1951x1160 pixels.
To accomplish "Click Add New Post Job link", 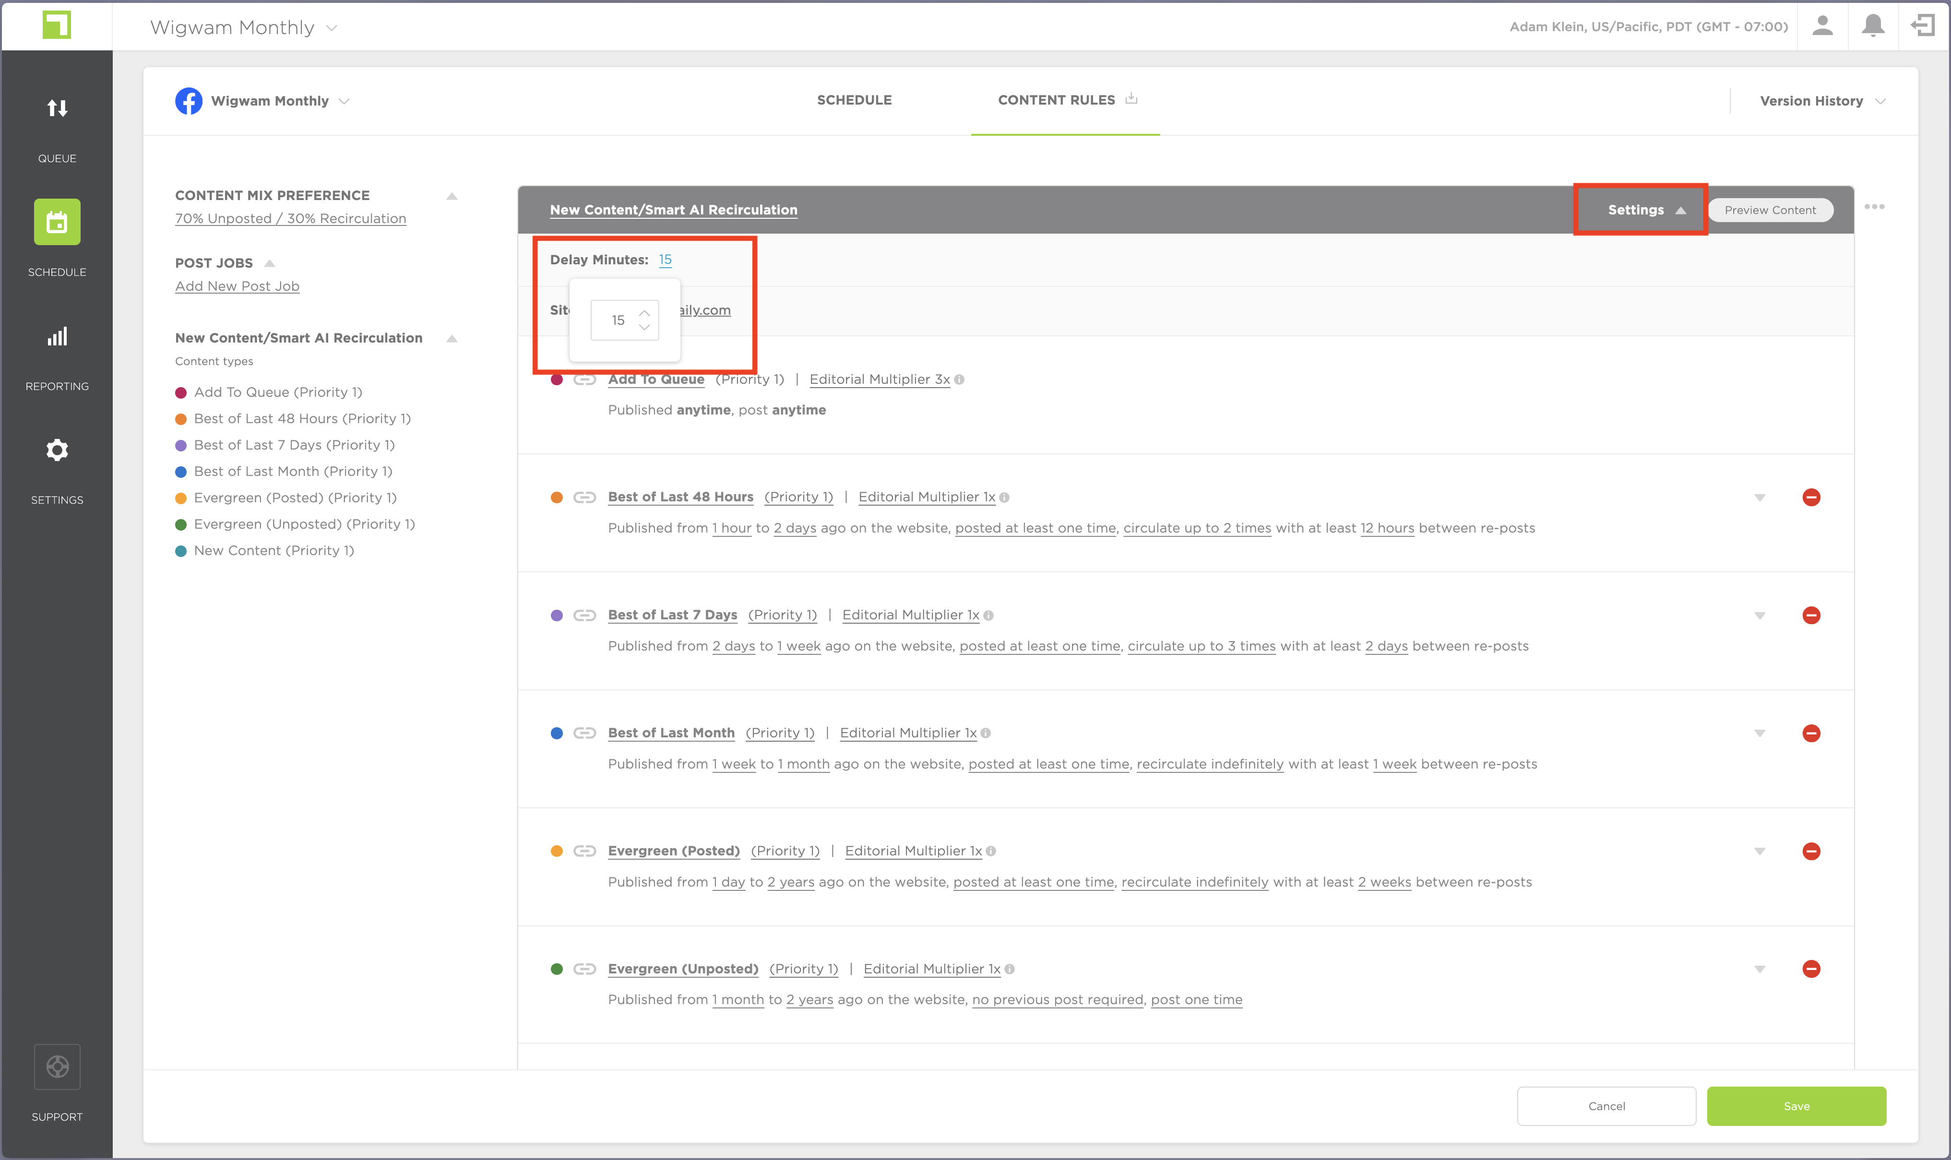I will 237,286.
